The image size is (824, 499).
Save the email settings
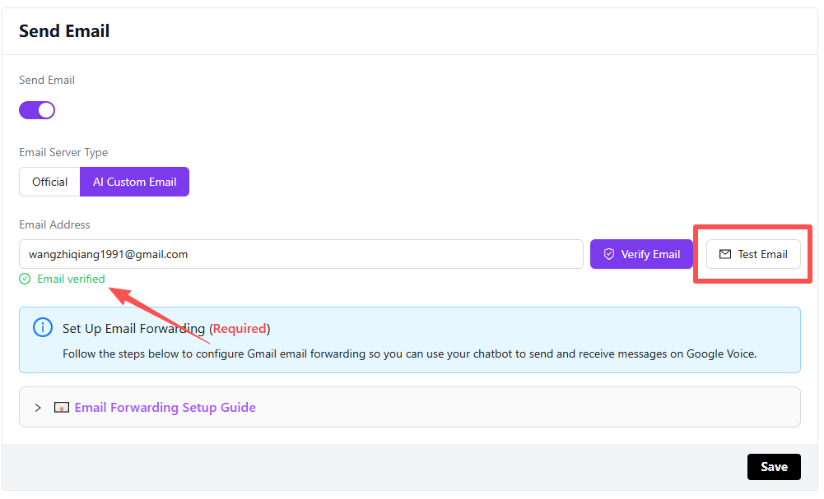click(773, 467)
